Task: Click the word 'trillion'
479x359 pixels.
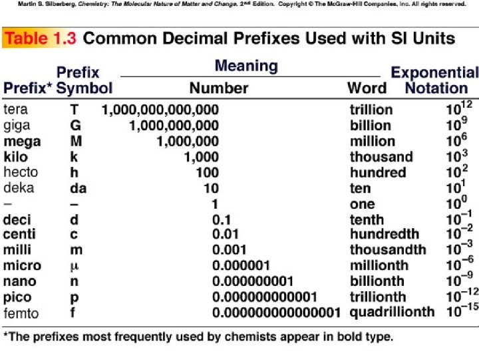Action: (371, 110)
